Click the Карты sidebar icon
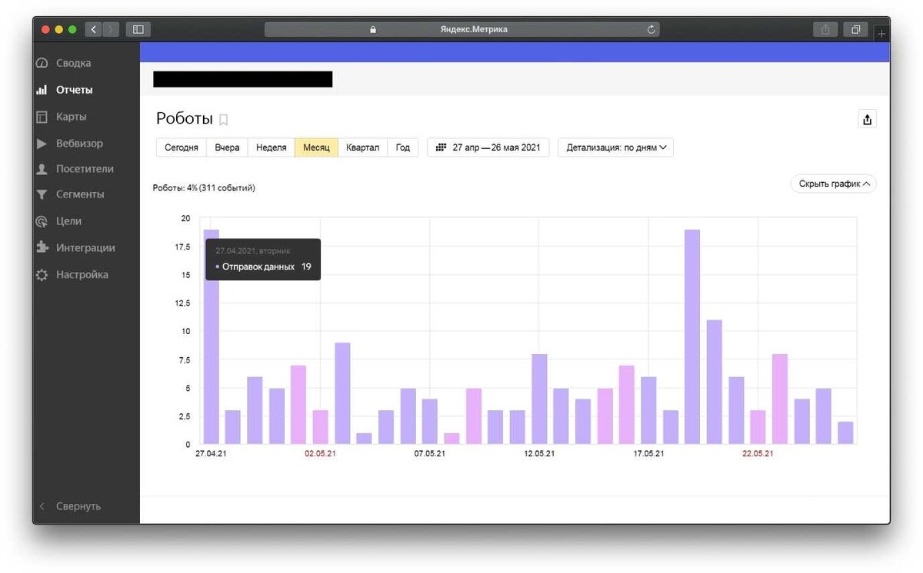This screenshot has height=573, width=923. click(x=42, y=117)
